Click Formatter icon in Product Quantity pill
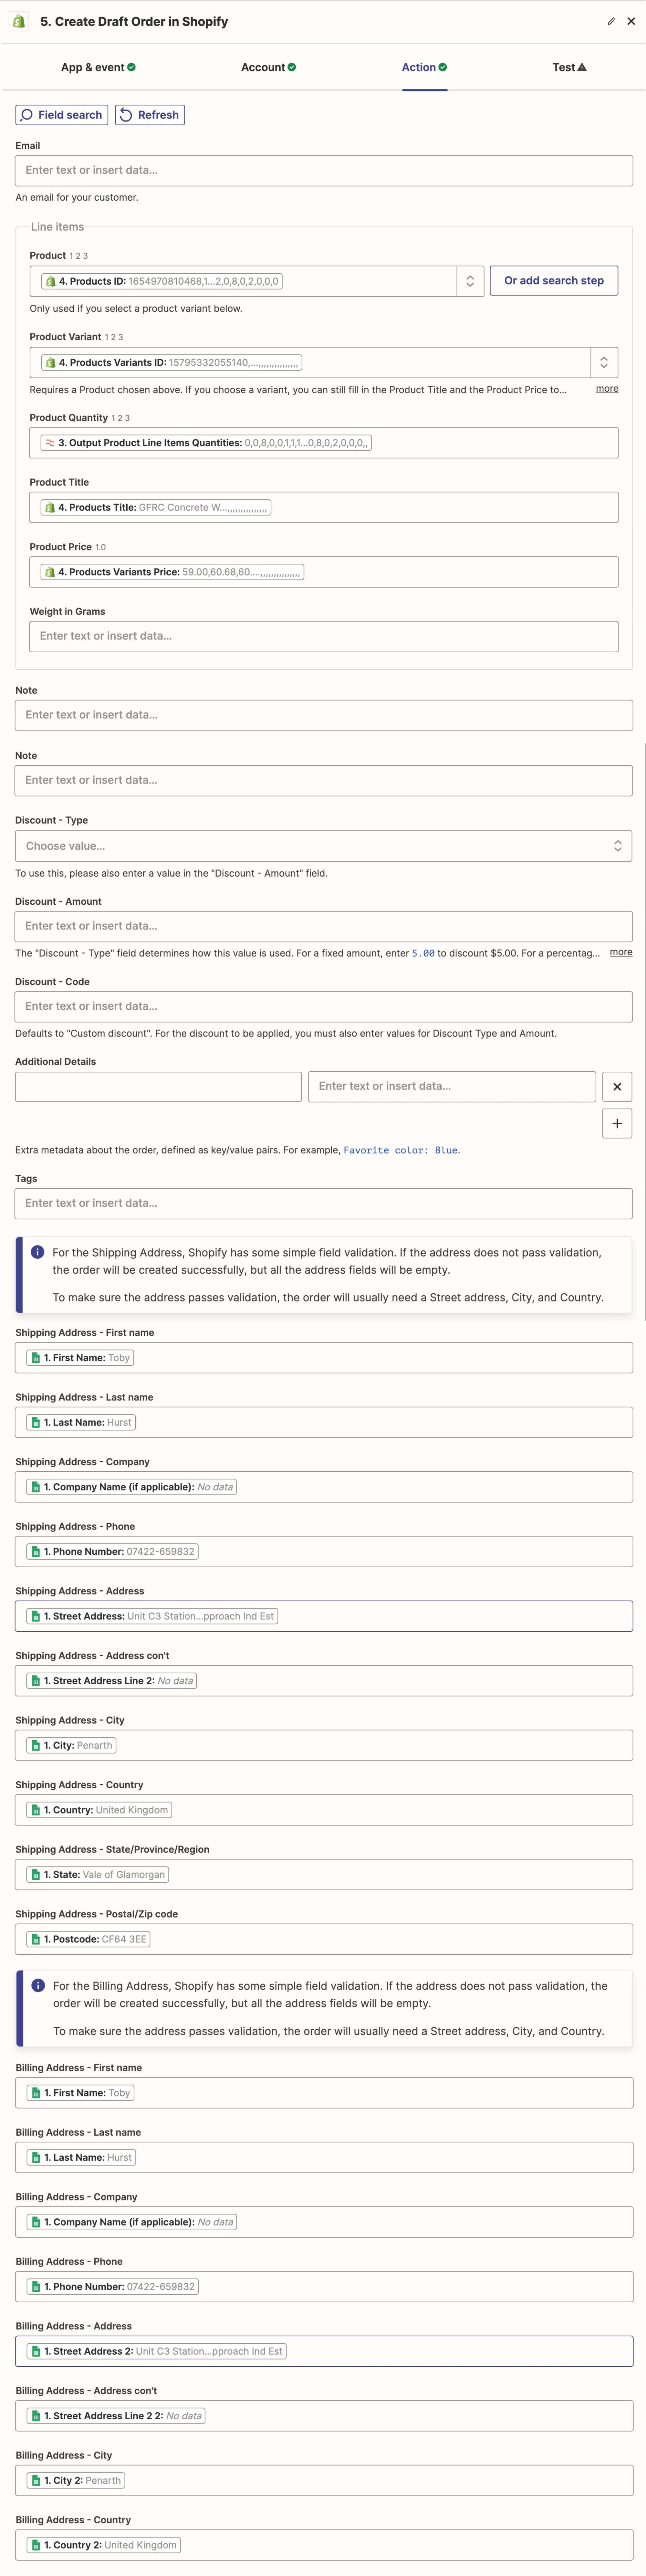Image resolution: width=646 pixels, height=2576 pixels. (49, 443)
